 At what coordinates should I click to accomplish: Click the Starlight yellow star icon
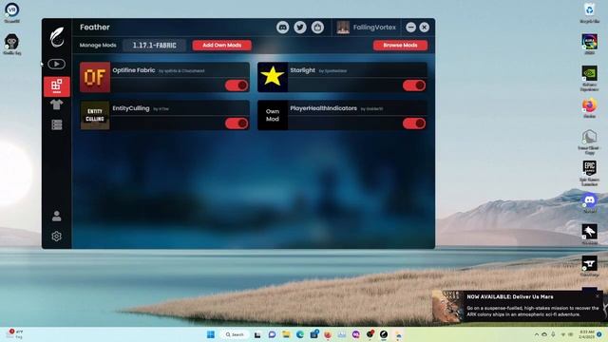(x=273, y=77)
